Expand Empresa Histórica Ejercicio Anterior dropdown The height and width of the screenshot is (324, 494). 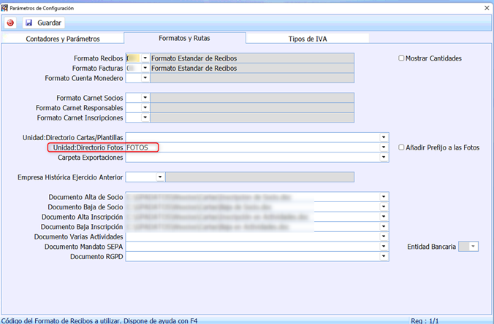160,177
